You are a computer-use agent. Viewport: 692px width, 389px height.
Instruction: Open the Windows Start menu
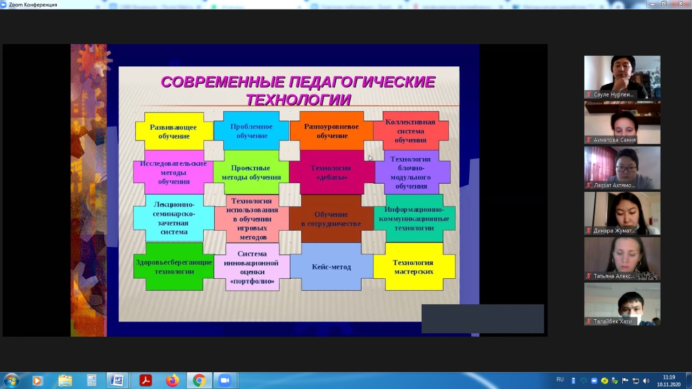coord(11,380)
